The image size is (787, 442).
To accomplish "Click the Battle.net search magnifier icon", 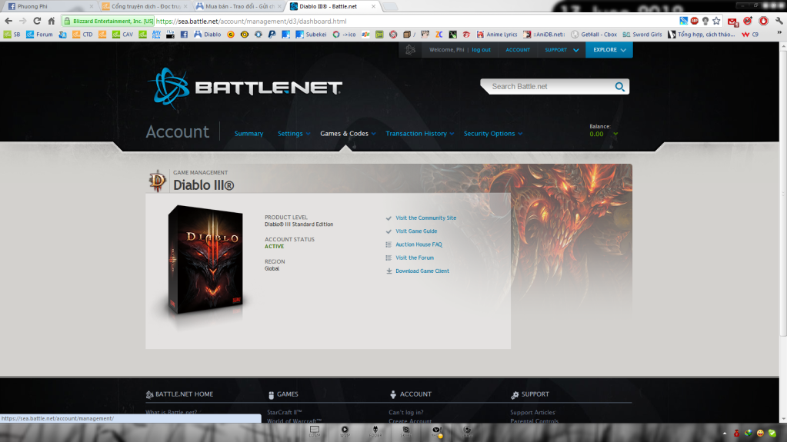I will (619, 86).
